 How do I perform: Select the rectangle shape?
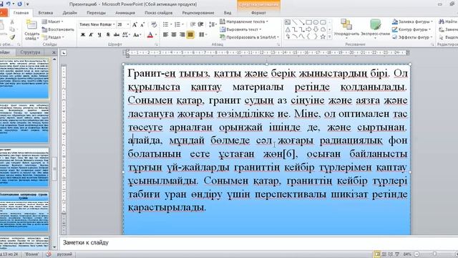coord(308,22)
